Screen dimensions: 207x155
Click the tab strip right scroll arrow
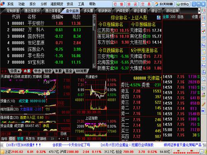[199, 11]
